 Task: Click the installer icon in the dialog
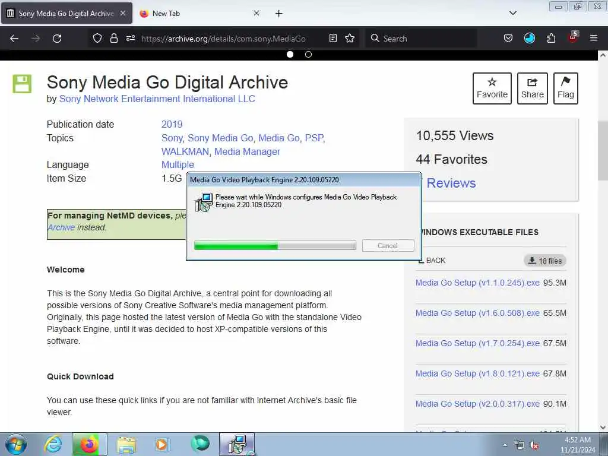[x=204, y=202]
